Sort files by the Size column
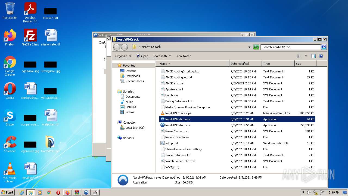348x196 pixels. [305, 64]
